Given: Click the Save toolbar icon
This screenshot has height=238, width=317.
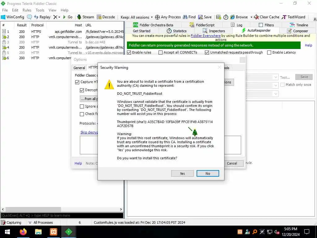Looking at the screenshot, I should click(x=205, y=17).
